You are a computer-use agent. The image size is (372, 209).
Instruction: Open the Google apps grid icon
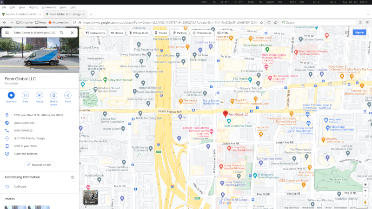347,33
